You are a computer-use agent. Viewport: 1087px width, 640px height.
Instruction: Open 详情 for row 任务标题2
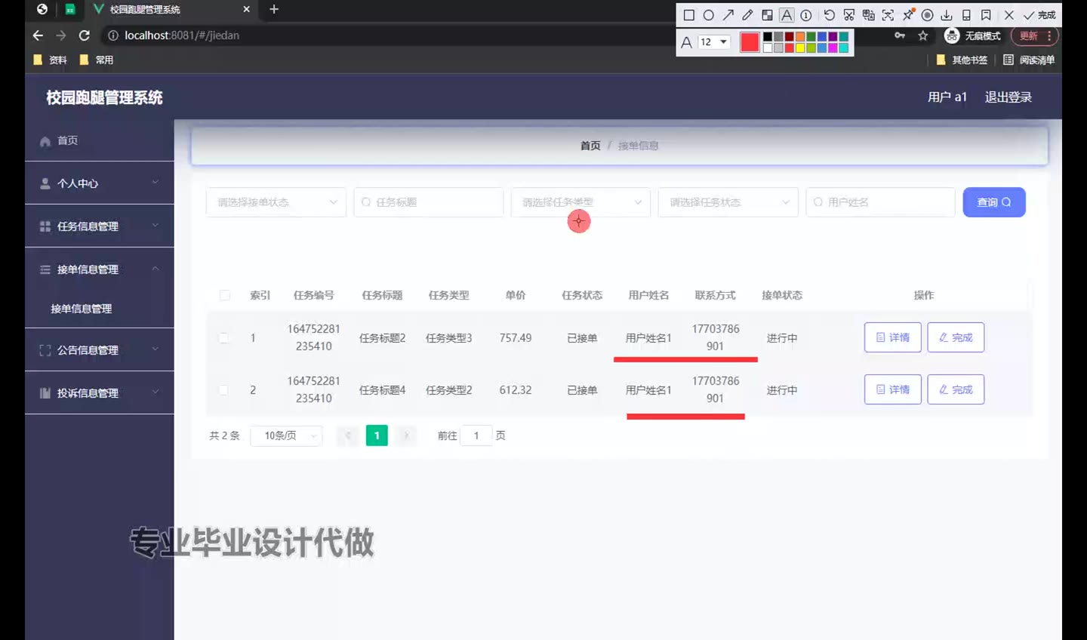893,337
